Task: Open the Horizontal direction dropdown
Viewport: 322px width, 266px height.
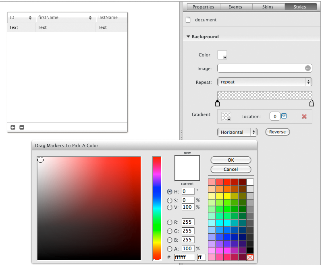Action: (237, 132)
